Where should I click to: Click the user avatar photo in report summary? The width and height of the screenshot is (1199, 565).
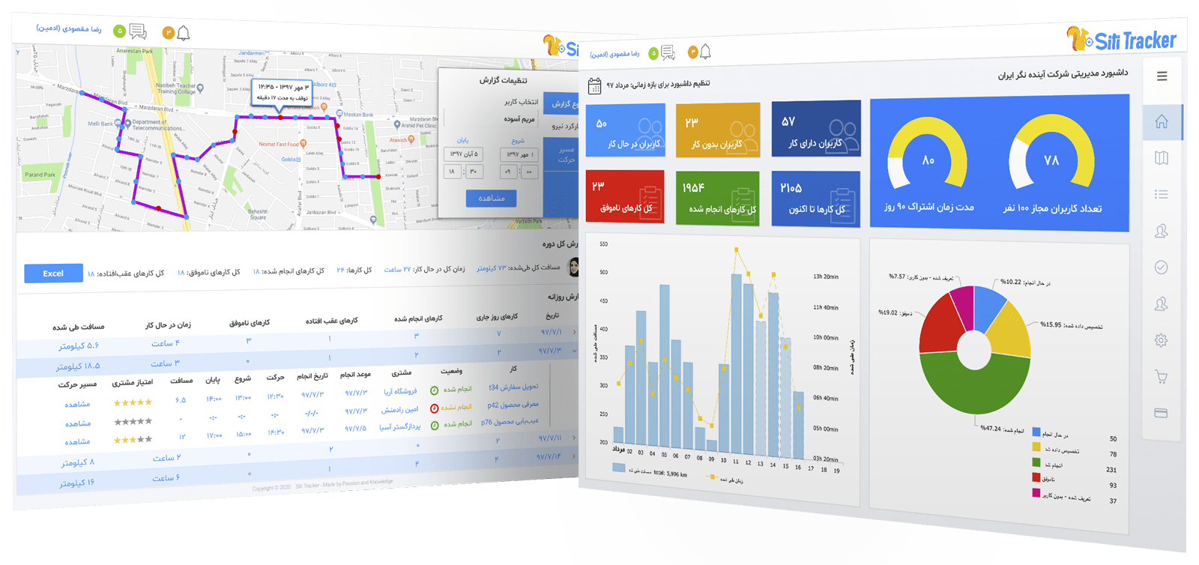click(x=574, y=266)
